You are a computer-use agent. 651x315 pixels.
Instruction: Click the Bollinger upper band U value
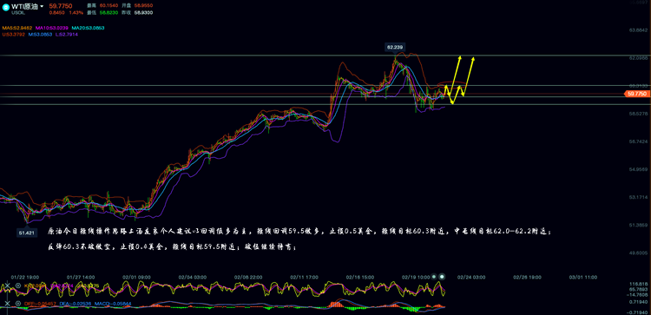tap(13, 35)
